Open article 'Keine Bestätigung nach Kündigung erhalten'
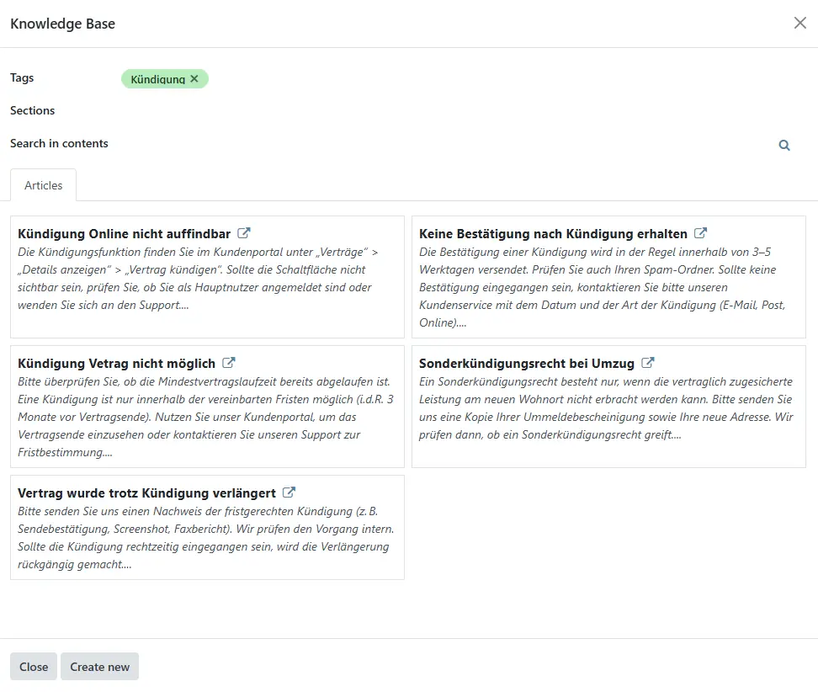Screen dimensions: 818x692 (553, 233)
